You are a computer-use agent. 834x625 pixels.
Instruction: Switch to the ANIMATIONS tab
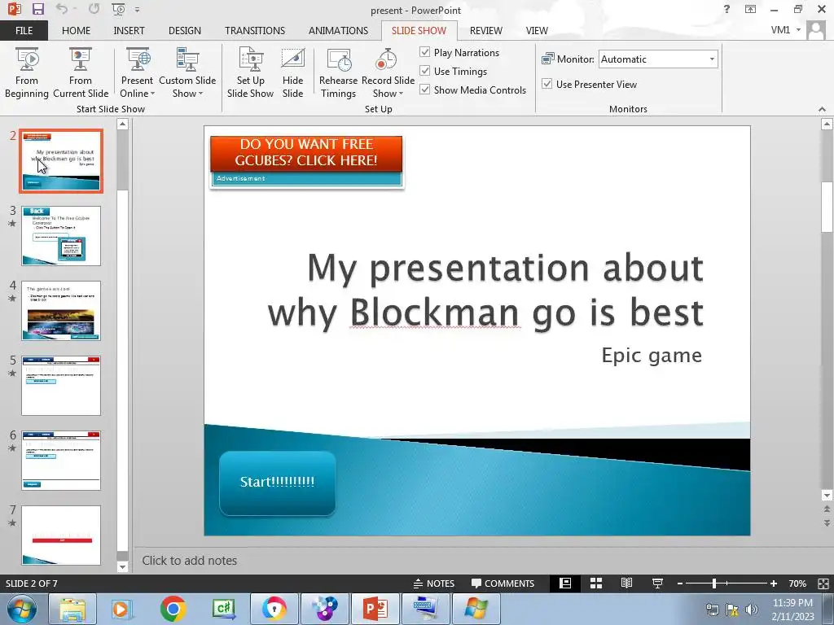(338, 30)
